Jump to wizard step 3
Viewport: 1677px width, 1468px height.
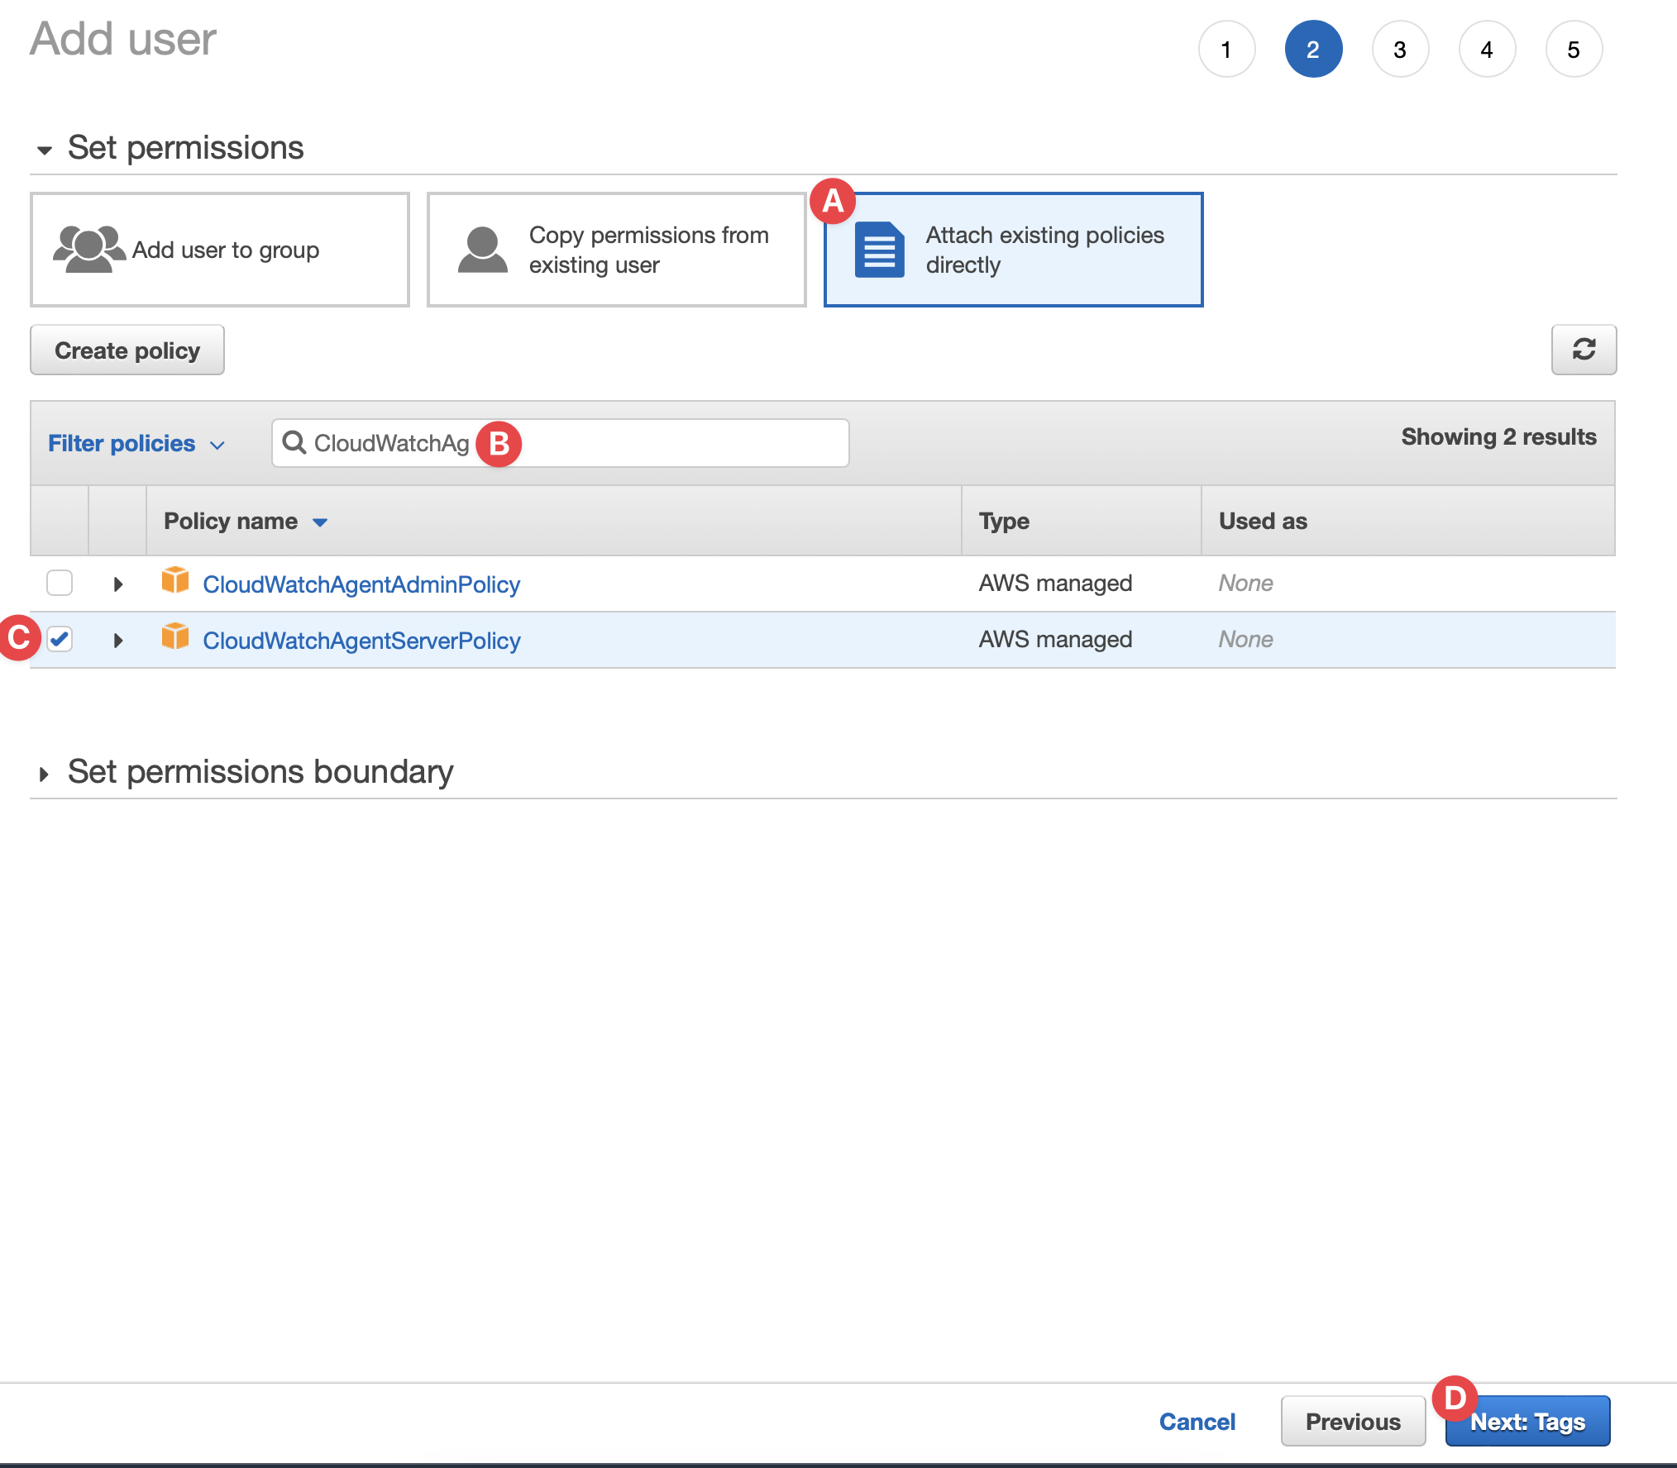(x=1400, y=49)
